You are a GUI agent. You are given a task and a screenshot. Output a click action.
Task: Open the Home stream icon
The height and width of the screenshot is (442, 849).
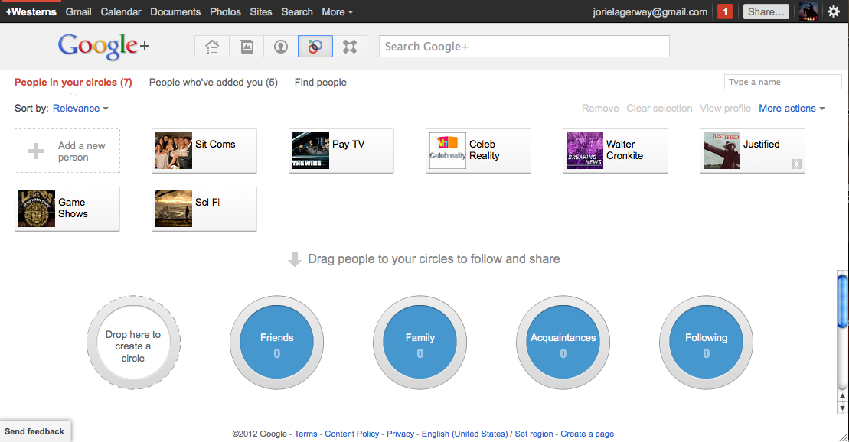(212, 47)
